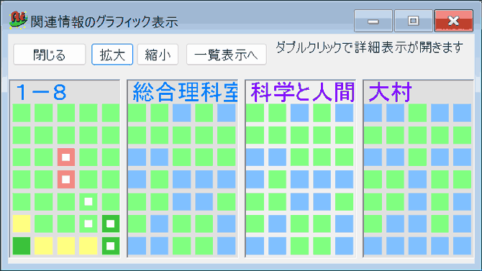Click the application icon in the title bar
This screenshot has height=271, width=482.
tap(19, 20)
